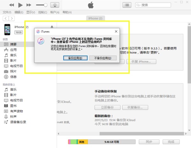Image resolution: width=191 pixels, height=148 pixels.
Task: Open the list view button near search
Action: pyautogui.click(x=127, y=5)
